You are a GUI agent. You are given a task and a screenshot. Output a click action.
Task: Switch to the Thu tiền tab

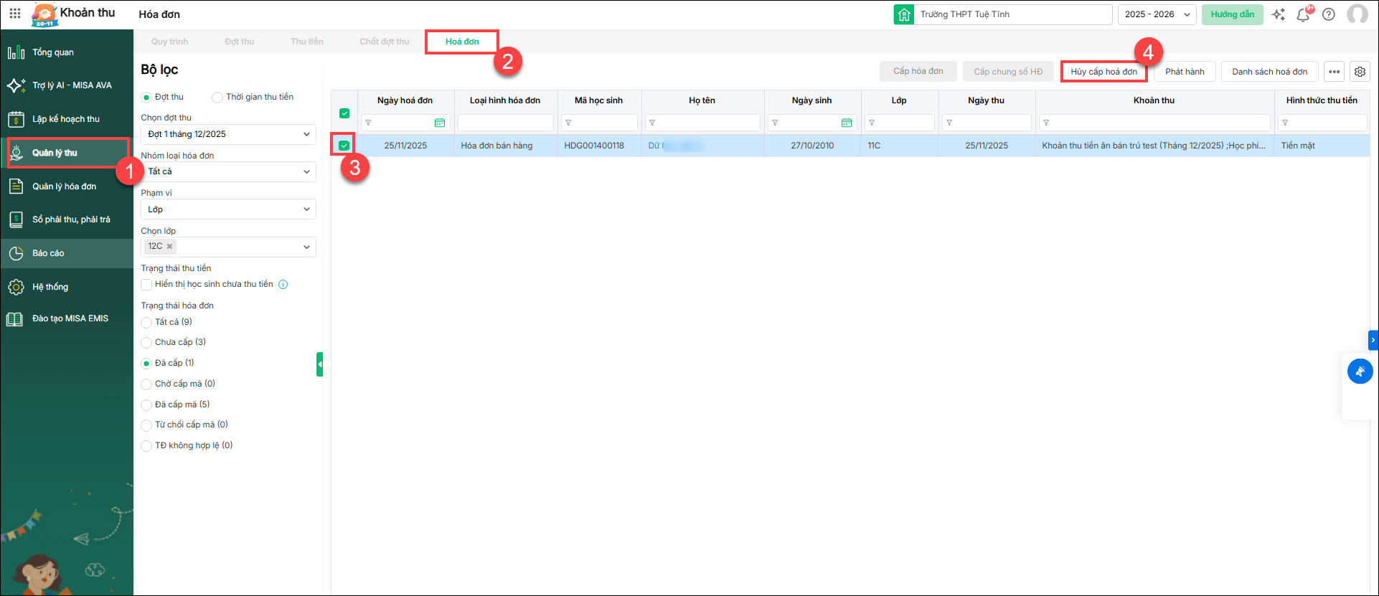coord(306,42)
